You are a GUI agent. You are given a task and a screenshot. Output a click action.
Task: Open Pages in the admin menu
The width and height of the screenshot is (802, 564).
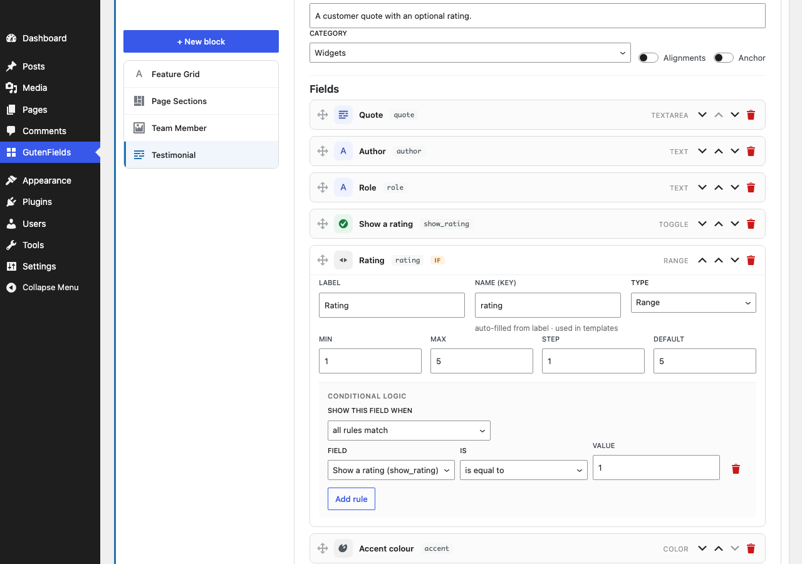[50, 110]
